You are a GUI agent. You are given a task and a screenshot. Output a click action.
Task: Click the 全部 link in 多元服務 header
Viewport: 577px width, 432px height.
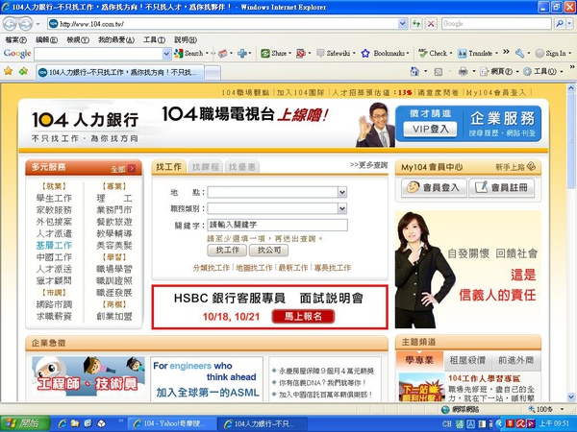pos(123,169)
